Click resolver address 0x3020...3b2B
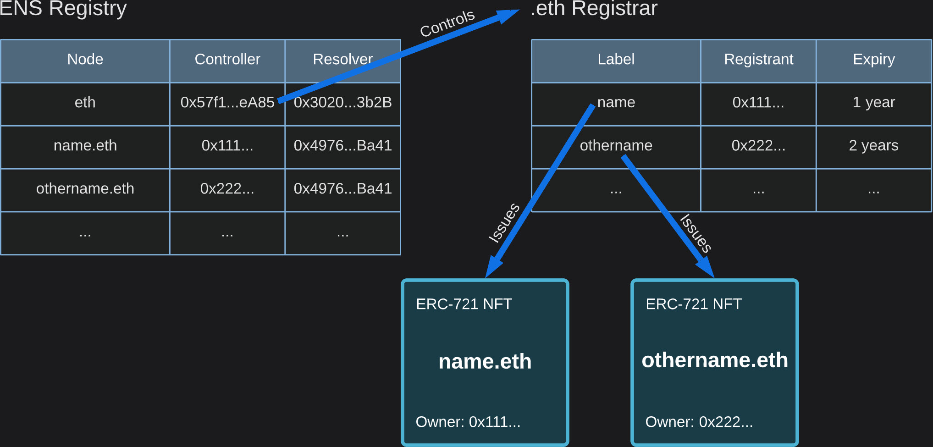933x447 pixels. pos(343,103)
